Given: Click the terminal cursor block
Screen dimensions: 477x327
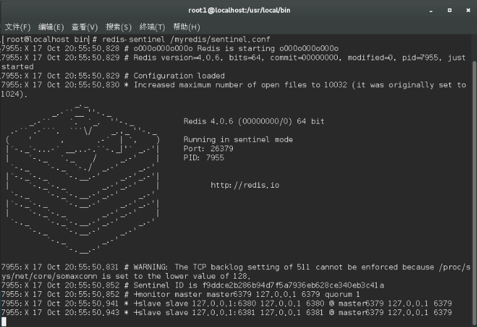Looking at the screenshot, I should (4, 322).
